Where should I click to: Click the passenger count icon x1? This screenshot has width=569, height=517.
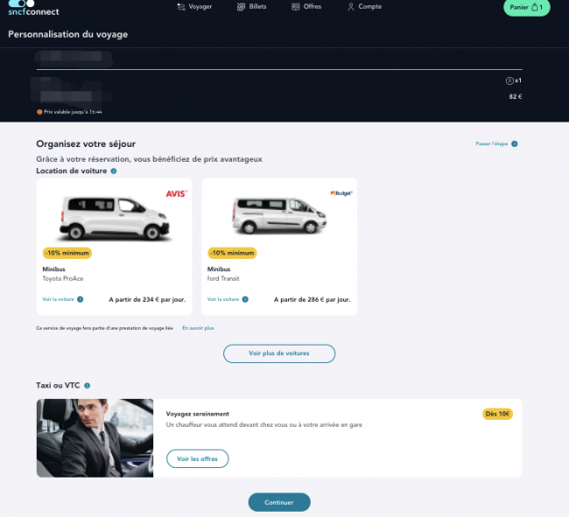coord(509,80)
